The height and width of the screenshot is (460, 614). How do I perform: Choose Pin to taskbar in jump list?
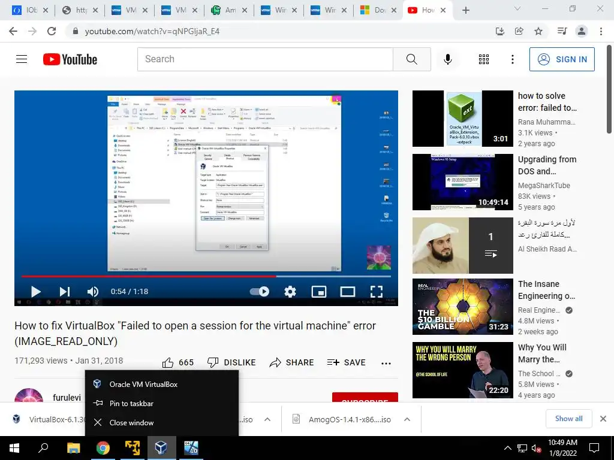coord(162,403)
